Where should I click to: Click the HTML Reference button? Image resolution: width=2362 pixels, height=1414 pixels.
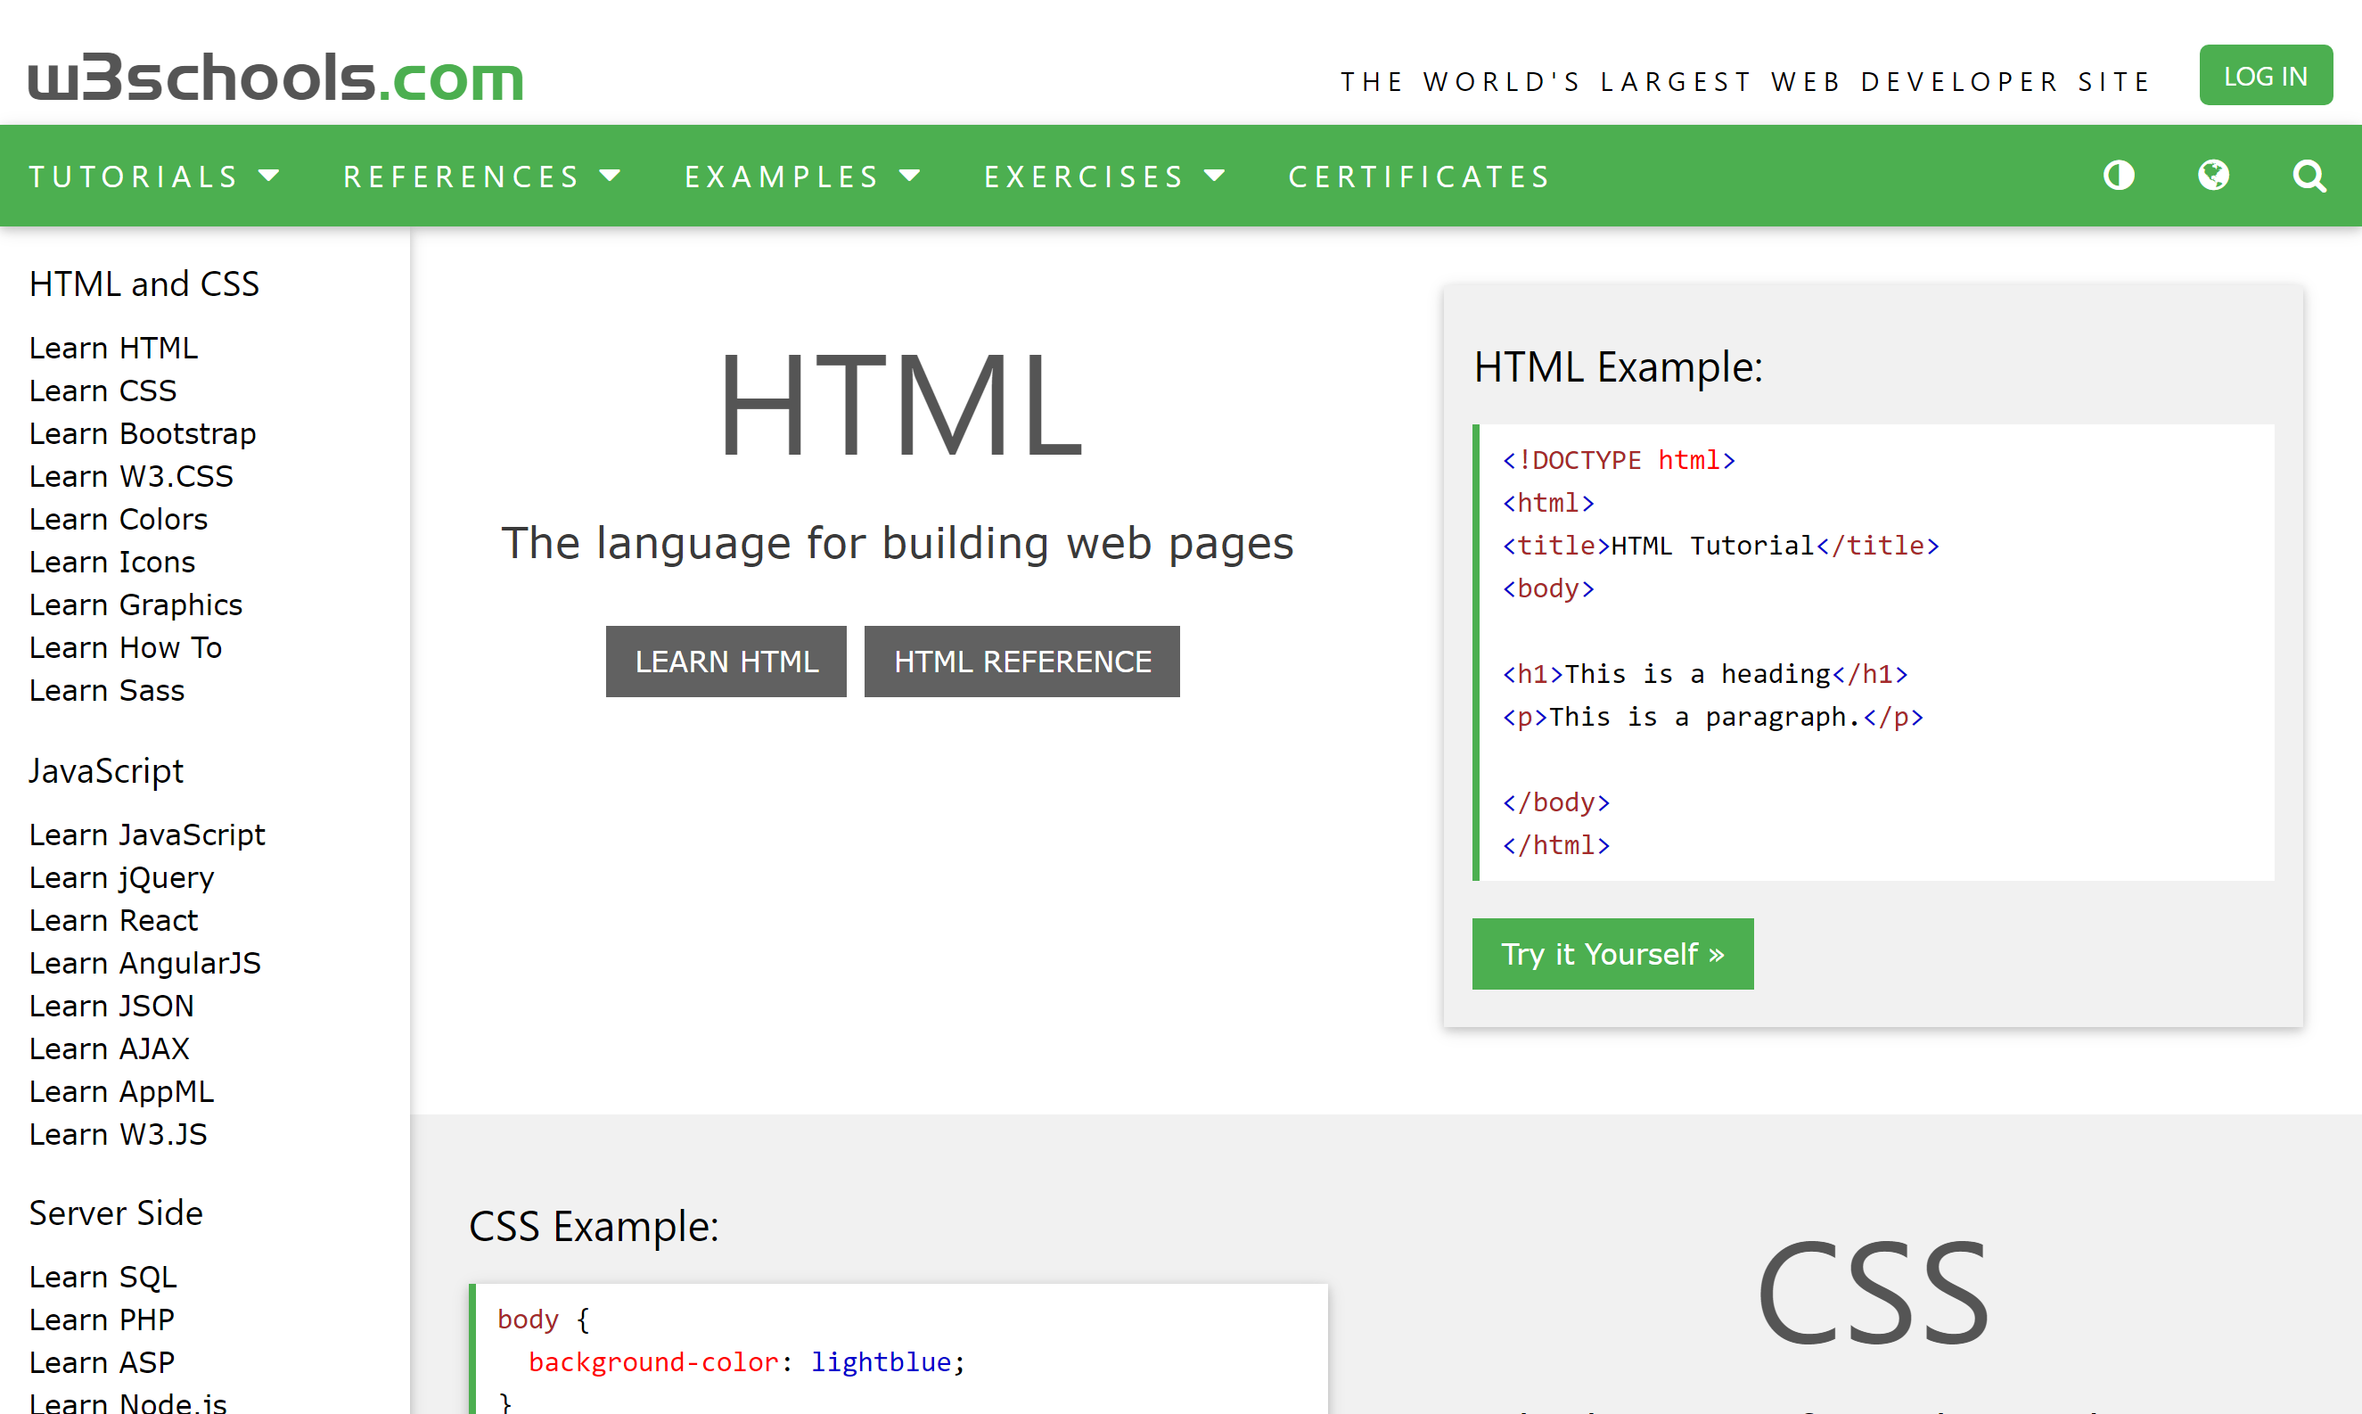tap(1022, 662)
